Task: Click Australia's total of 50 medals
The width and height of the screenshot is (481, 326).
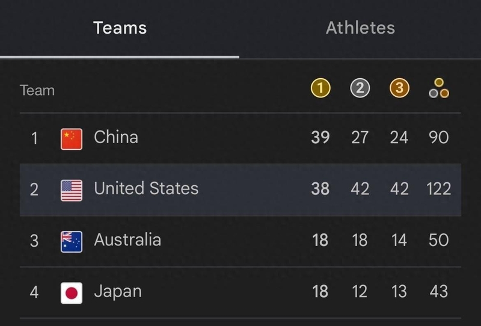Action: (x=439, y=240)
